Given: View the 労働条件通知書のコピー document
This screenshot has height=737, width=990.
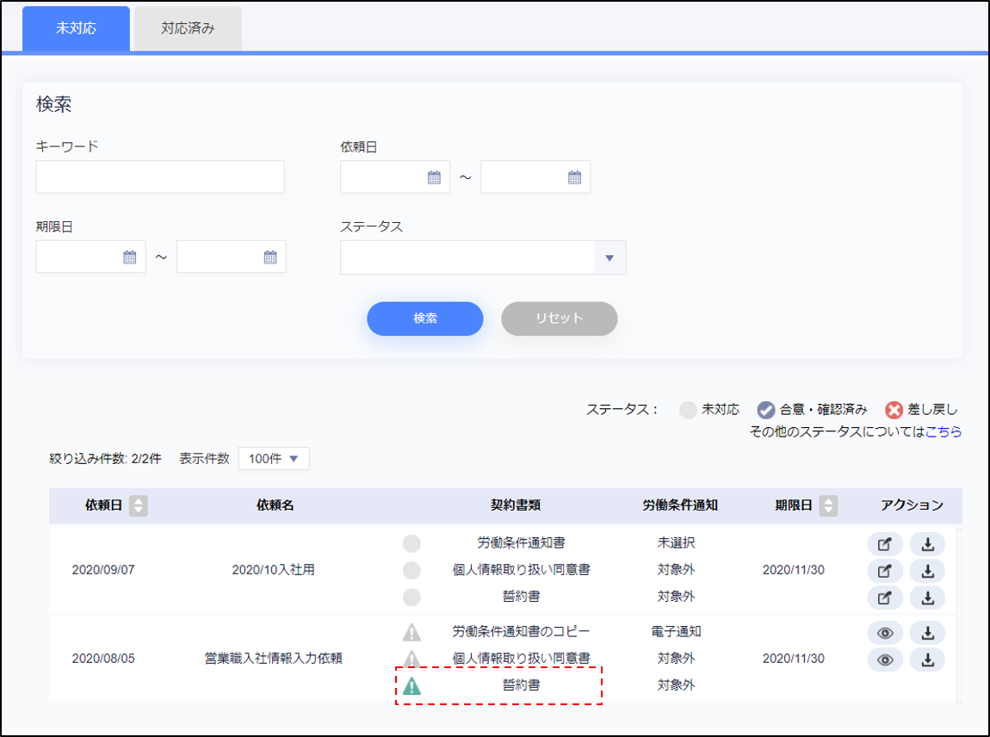Looking at the screenshot, I should click(x=885, y=633).
